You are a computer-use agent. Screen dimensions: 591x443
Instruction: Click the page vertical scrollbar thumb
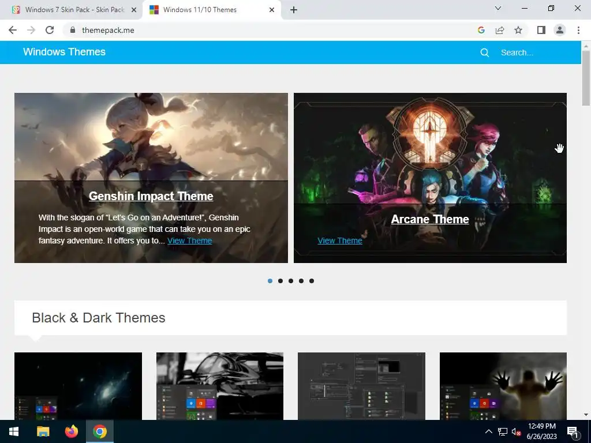coord(586,78)
